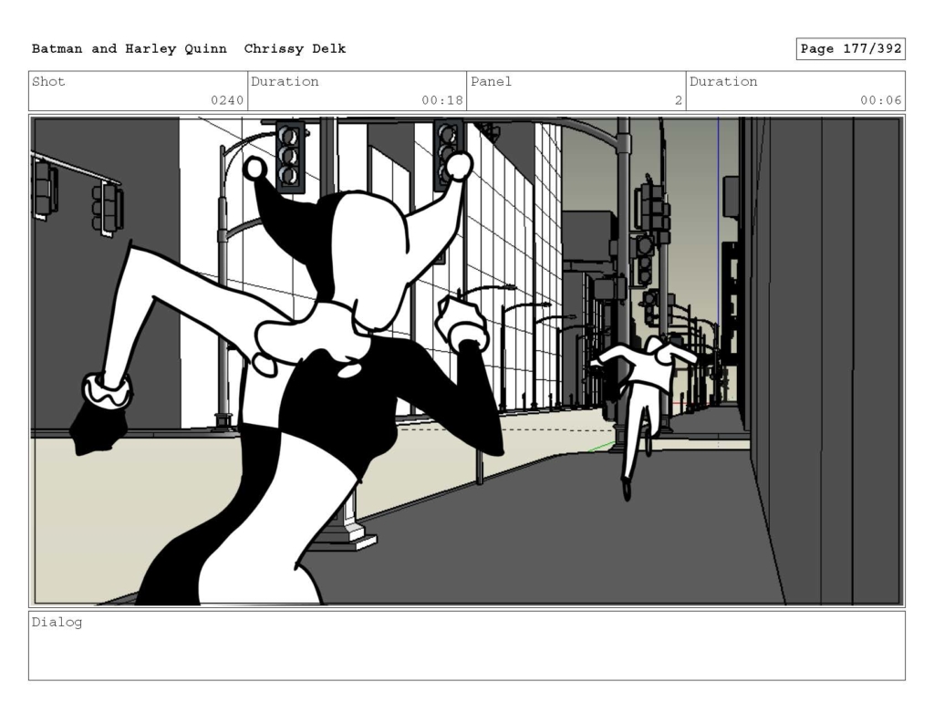The width and height of the screenshot is (934, 723).
Task: Click the storyboard panel image
Action: click(467, 361)
